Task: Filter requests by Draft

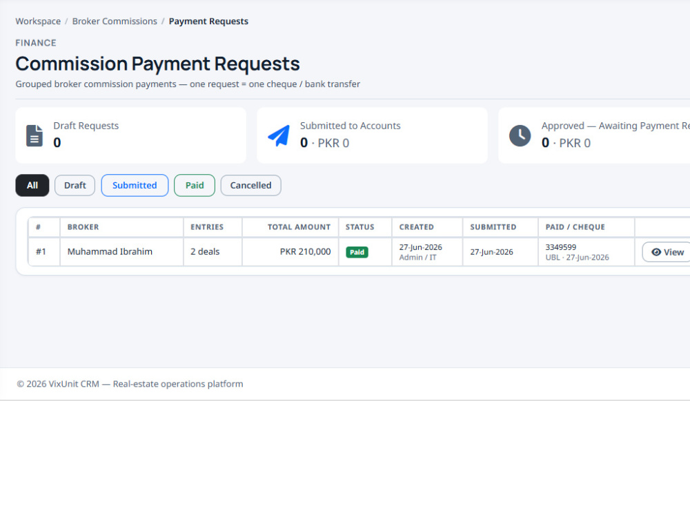Action: pos(75,185)
